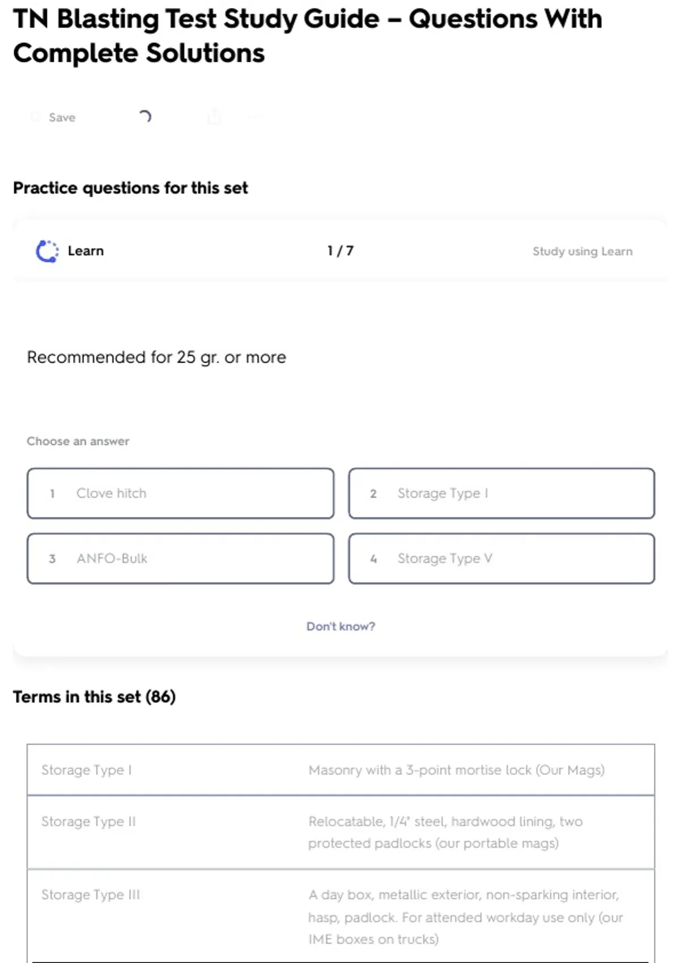Click the question text about 25 gr.
Viewport: 680px width, 963px height.
[156, 357]
